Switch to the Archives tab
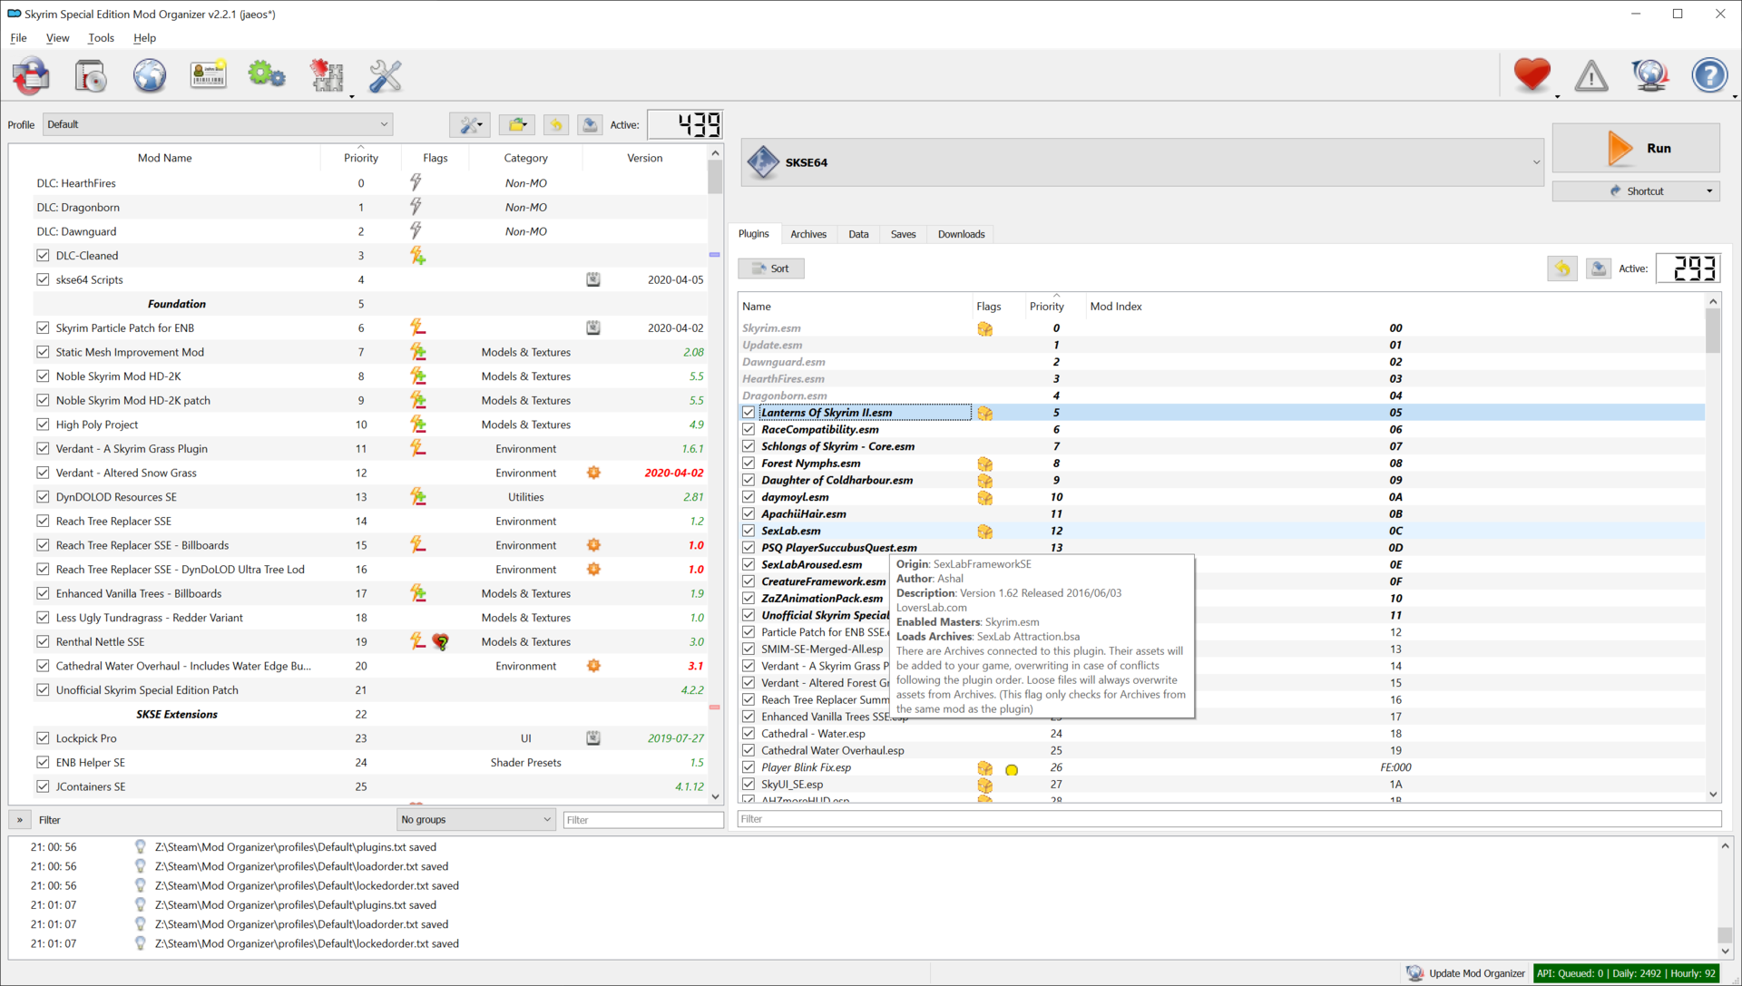Viewport: 1742px width, 986px height. point(808,234)
